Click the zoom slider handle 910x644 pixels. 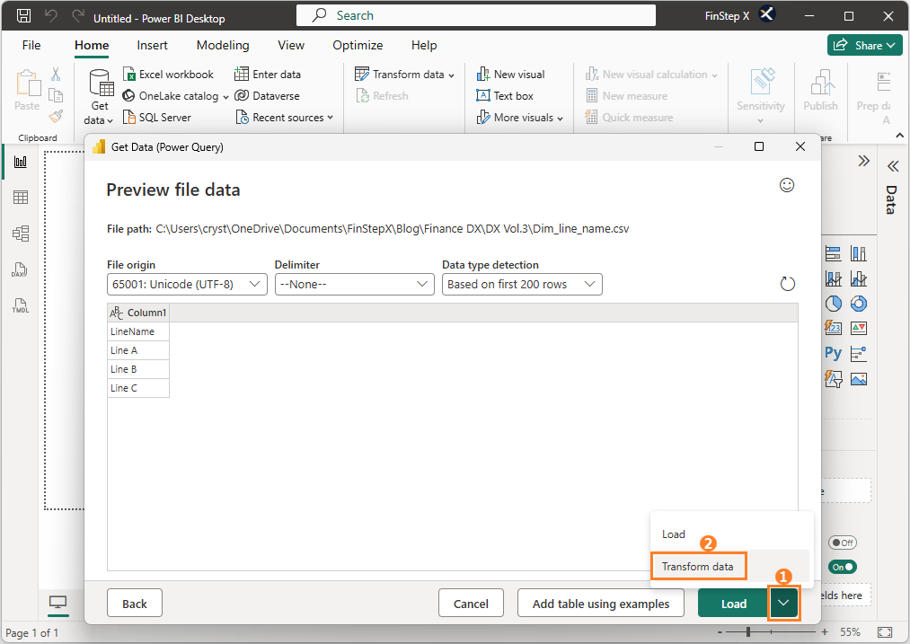click(x=748, y=631)
